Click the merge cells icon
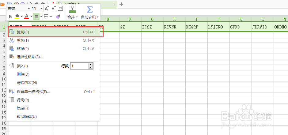 tap(72, 9)
